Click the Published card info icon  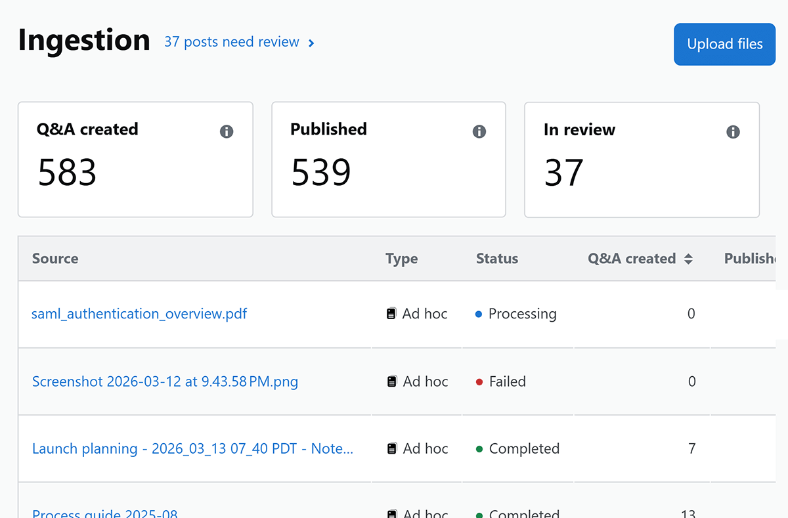pyautogui.click(x=479, y=132)
